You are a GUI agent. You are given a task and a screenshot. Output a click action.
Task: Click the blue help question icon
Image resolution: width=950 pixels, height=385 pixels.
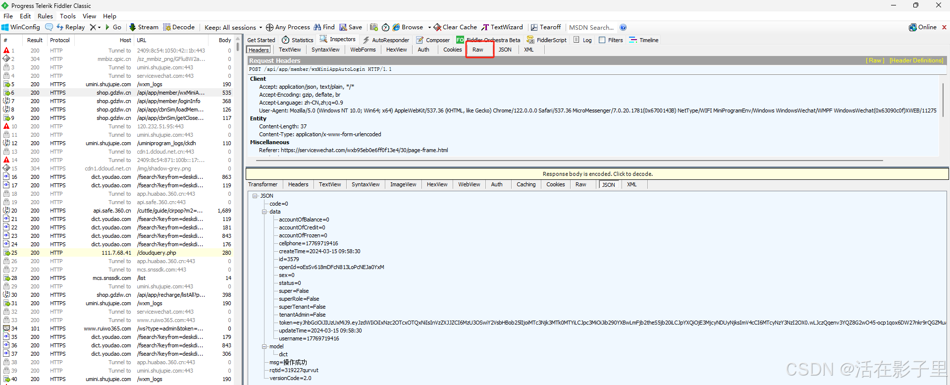(623, 27)
